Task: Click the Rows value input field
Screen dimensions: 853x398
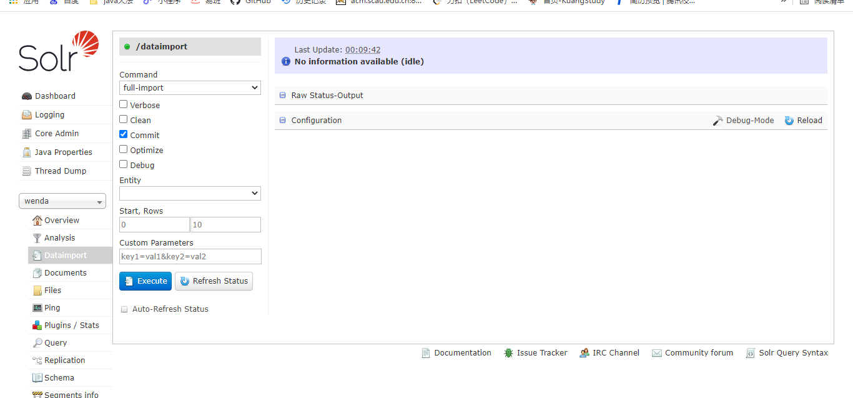Action: click(x=225, y=225)
